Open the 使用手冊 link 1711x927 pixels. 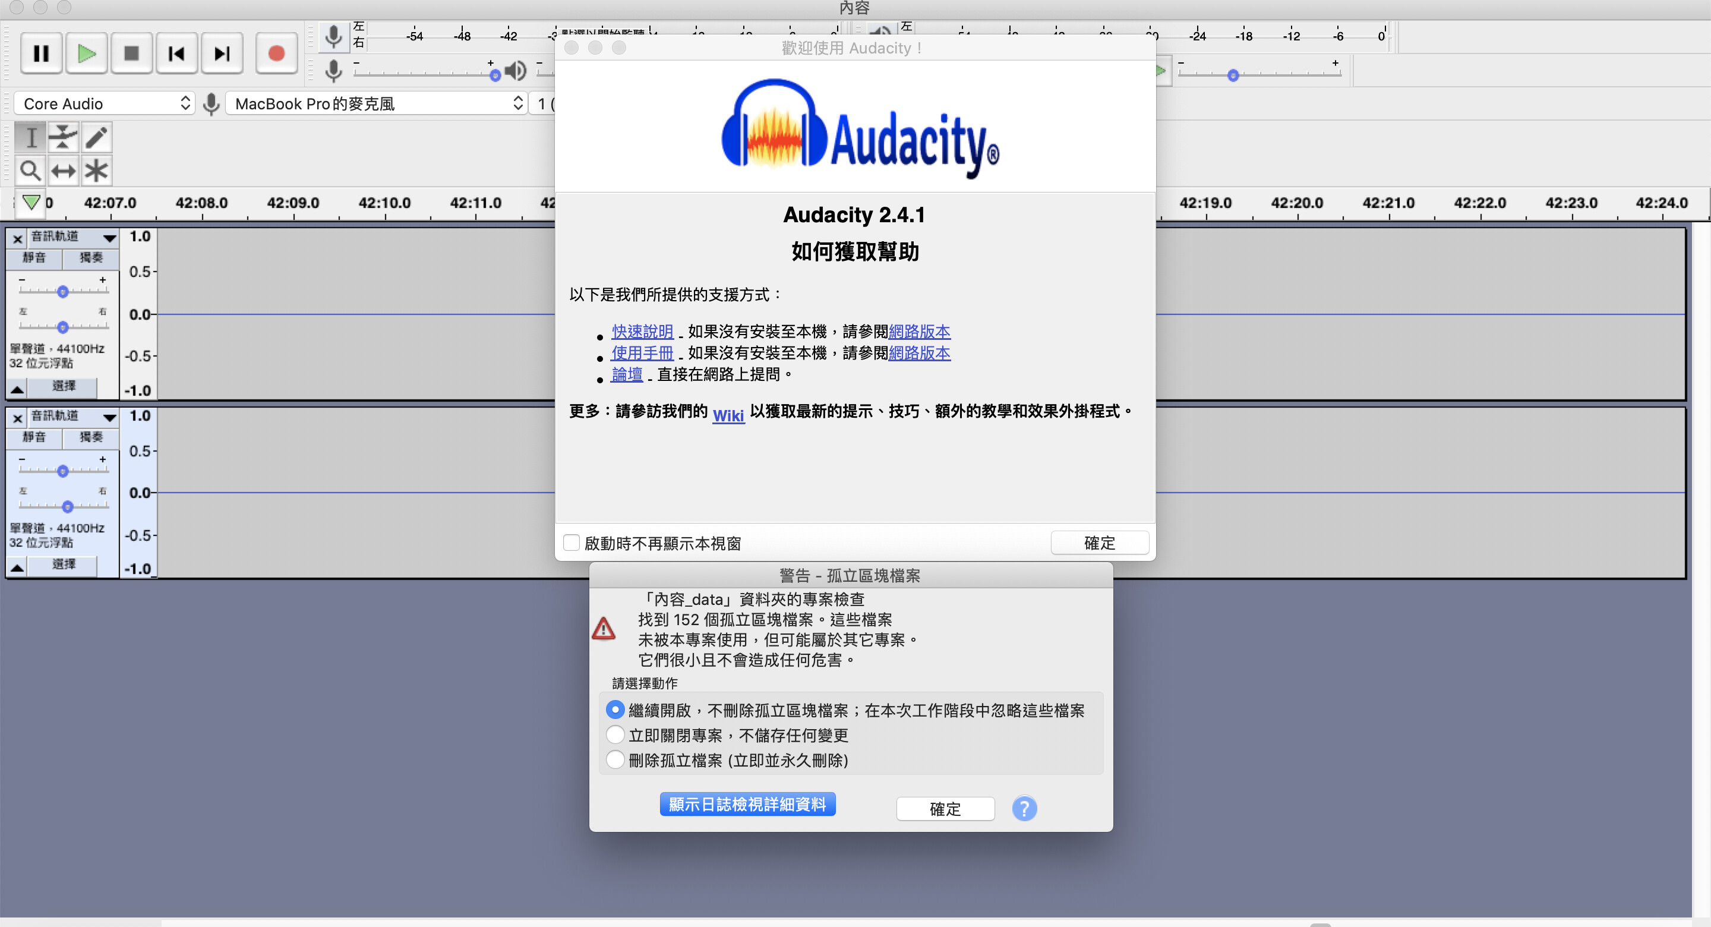click(642, 353)
